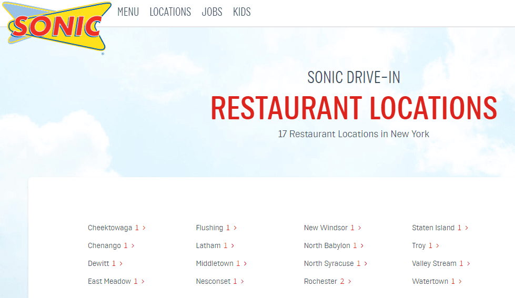
Task: Click the '17 Restaurant Locations in New York' text
Action: (x=354, y=134)
